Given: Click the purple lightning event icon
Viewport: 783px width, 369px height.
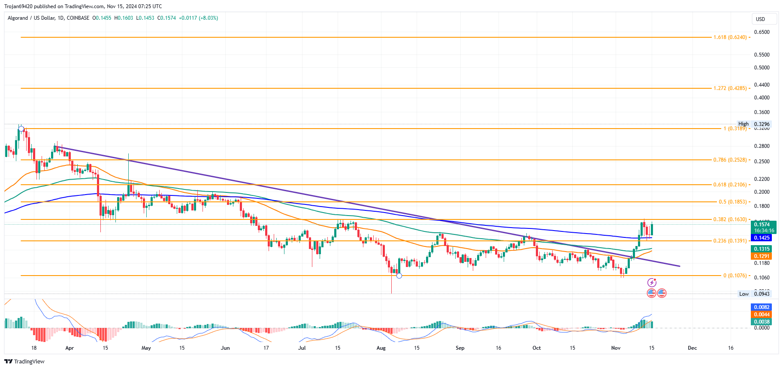Looking at the screenshot, I should coord(652,282).
